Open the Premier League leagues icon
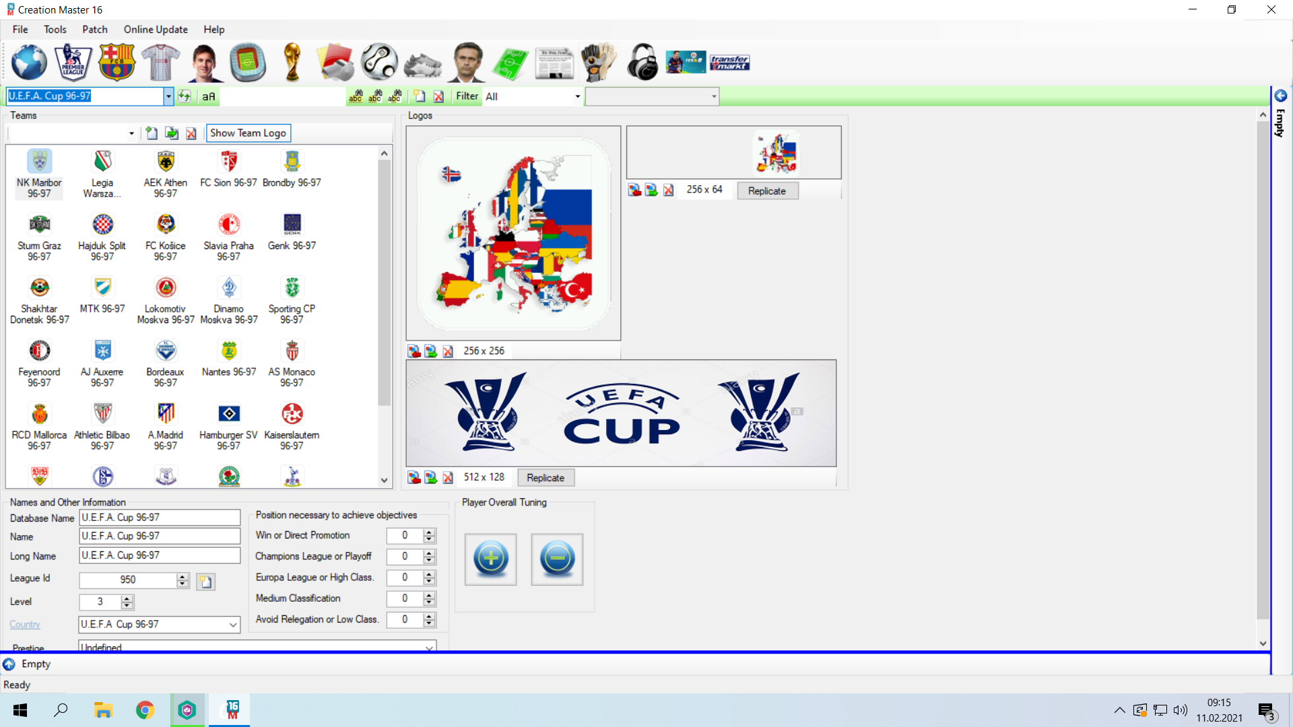Viewport: 1293px width, 727px height. coord(73,62)
